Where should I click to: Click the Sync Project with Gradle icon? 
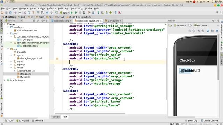98,12
